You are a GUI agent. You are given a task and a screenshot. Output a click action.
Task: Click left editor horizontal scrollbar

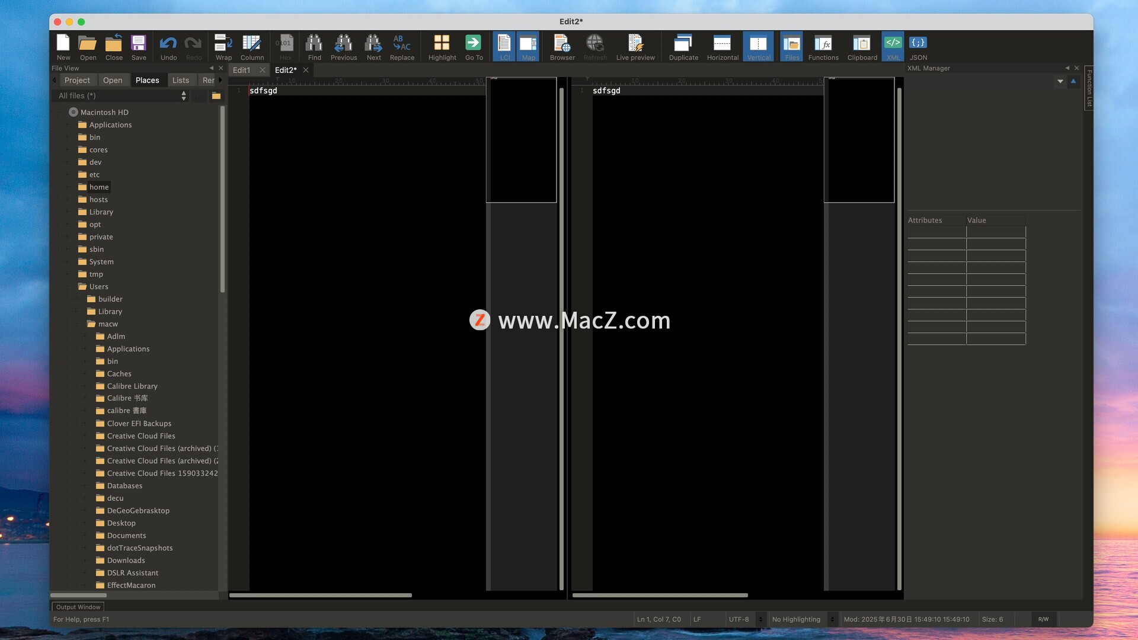[320, 595]
